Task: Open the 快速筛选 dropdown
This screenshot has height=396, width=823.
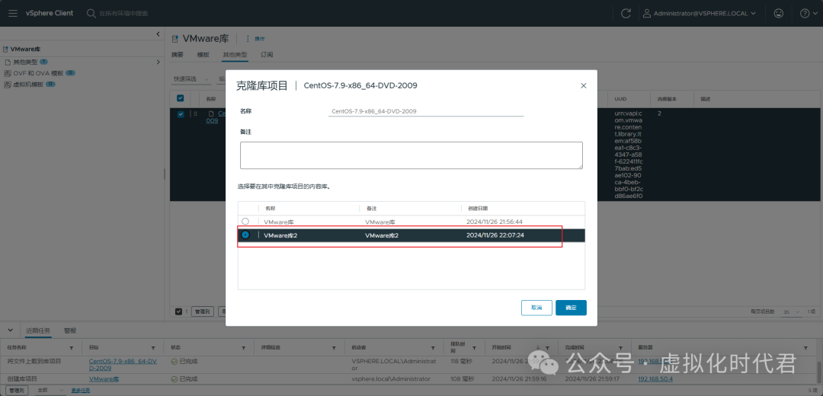Action: tap(191, 78)
